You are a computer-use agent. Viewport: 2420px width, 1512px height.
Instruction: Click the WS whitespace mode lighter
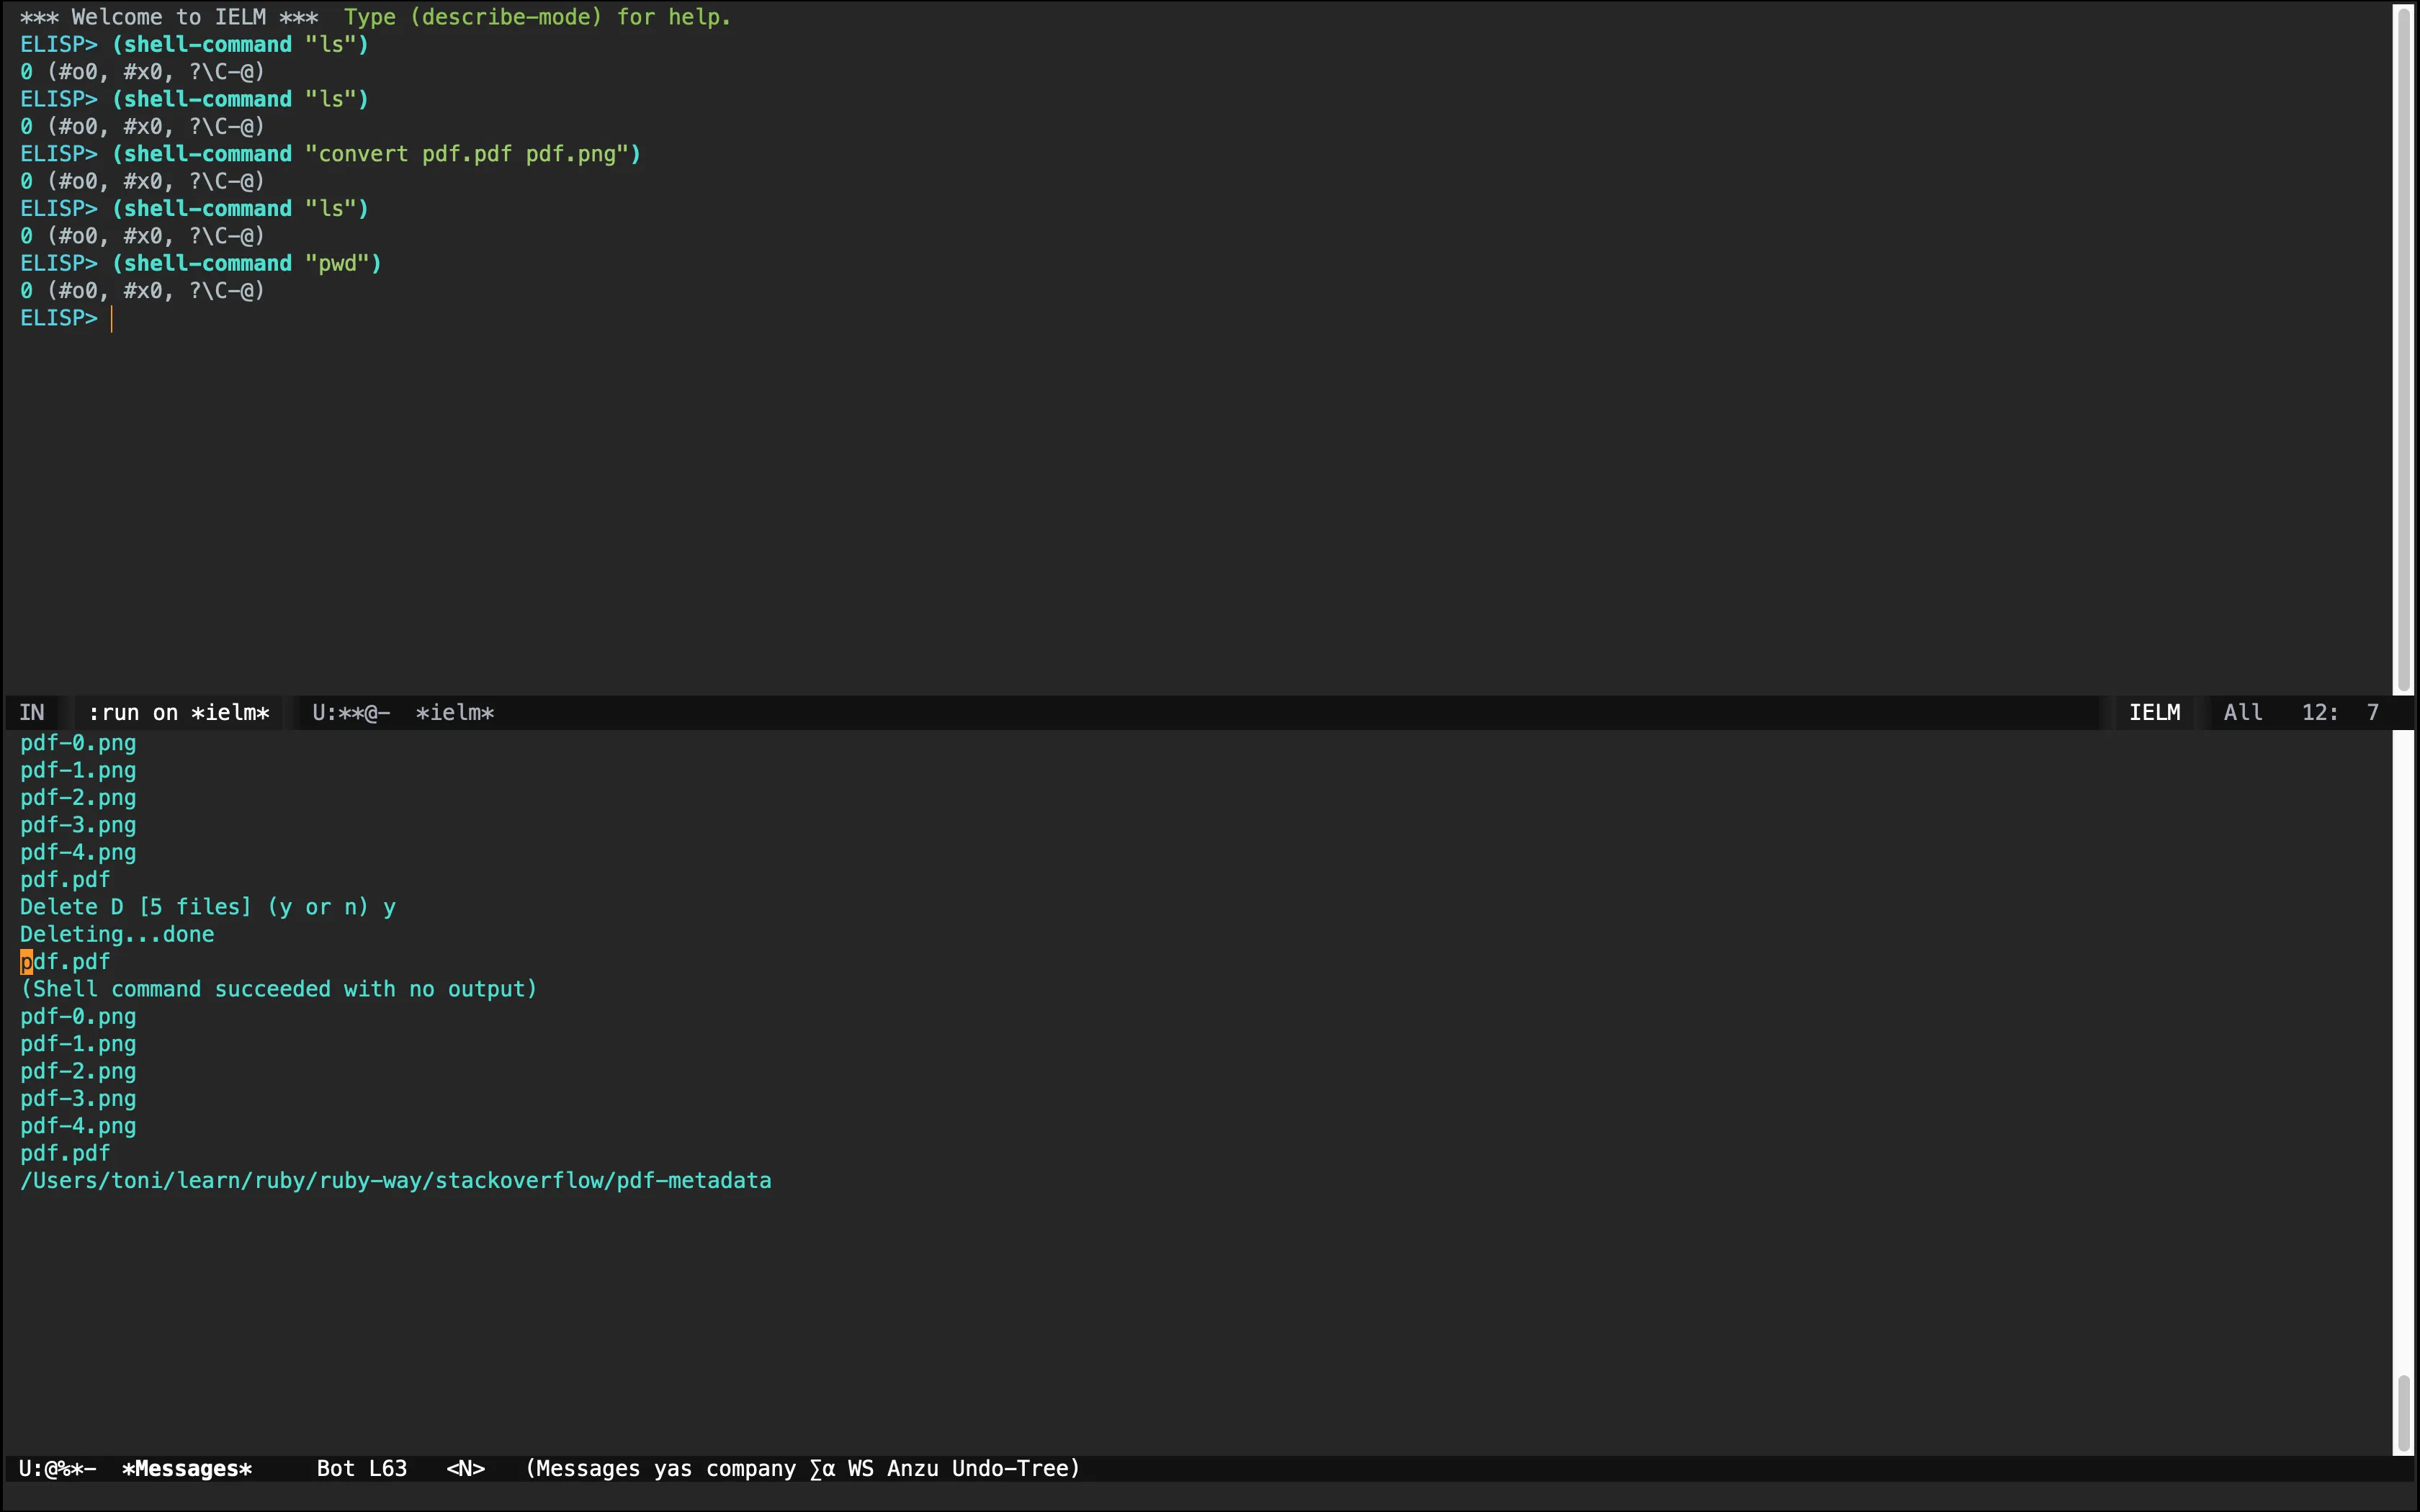point(860,1468)
